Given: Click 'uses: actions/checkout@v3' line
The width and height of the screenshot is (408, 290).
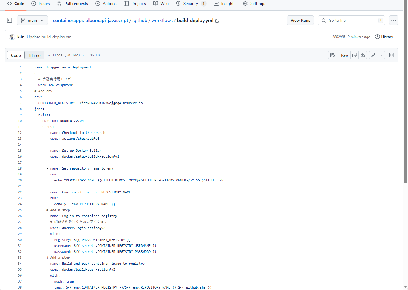Looking at the screenshot, I should click(75, 139).
